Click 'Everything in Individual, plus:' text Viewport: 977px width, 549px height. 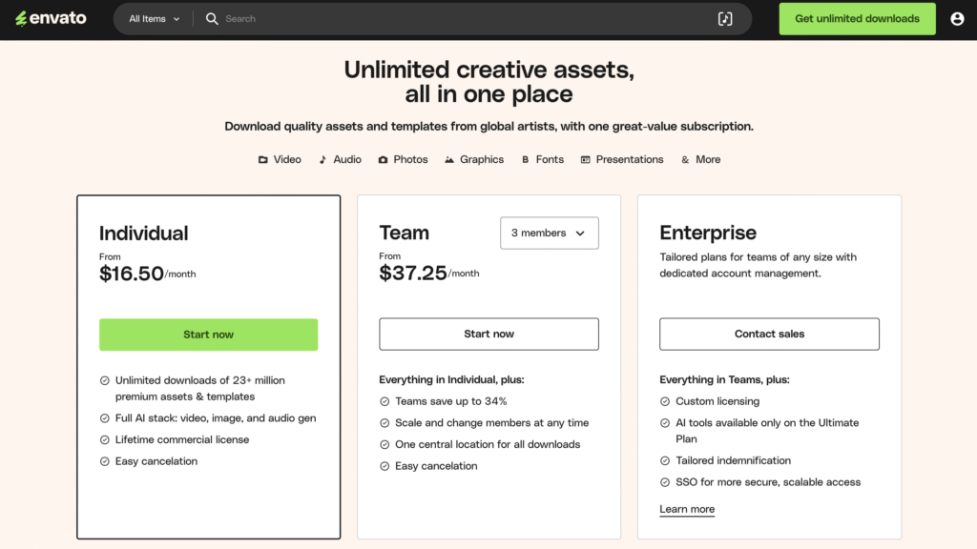click(x=451, y=379)
